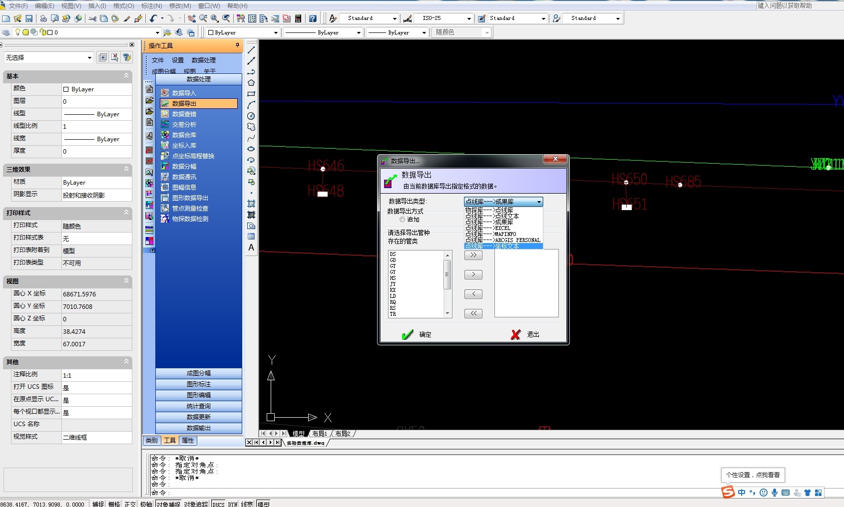Select the circle draw tool
The width and height of the screenshot is (844, 507).
click(x=251, y=116)
